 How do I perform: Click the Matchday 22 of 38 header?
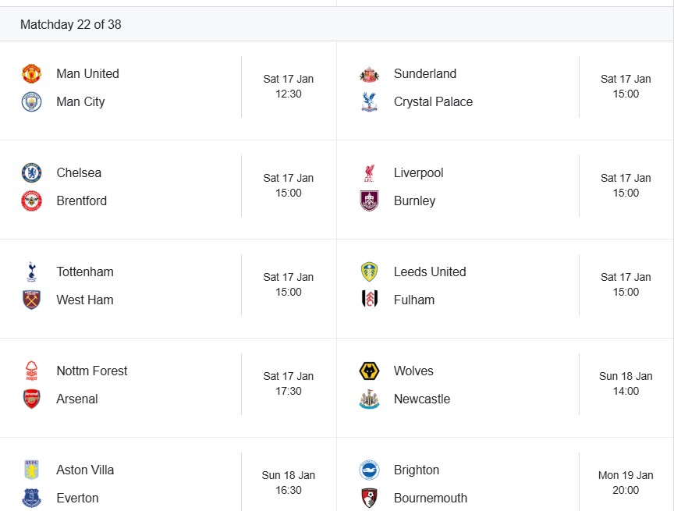(71, 25)
